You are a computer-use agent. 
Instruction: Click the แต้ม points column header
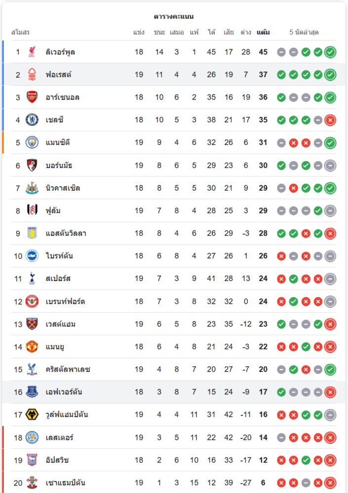pos(263,33)
